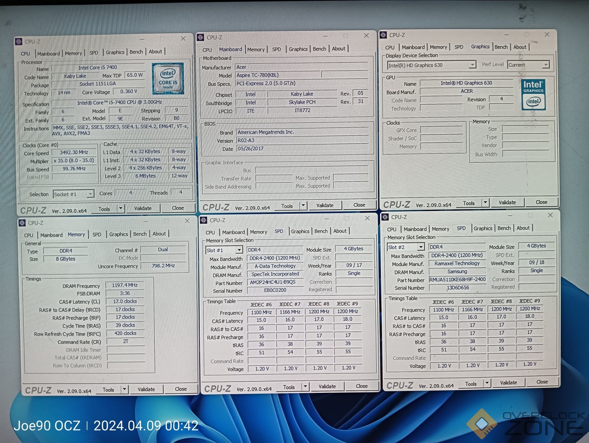Click the serial number 13D6D656

point(457,288)
